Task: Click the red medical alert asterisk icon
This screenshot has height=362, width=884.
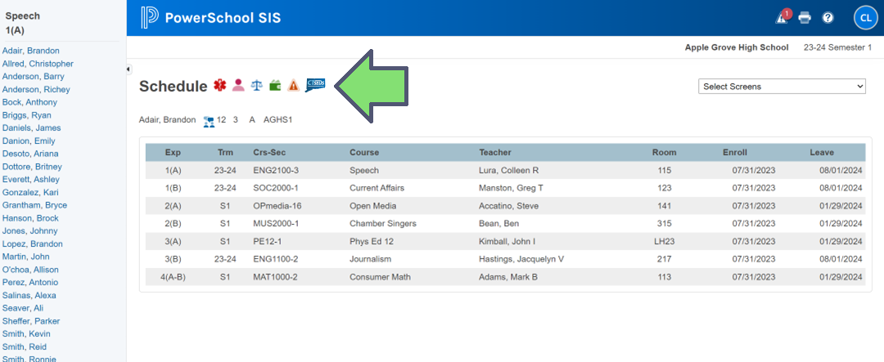Action: [219, 85]
